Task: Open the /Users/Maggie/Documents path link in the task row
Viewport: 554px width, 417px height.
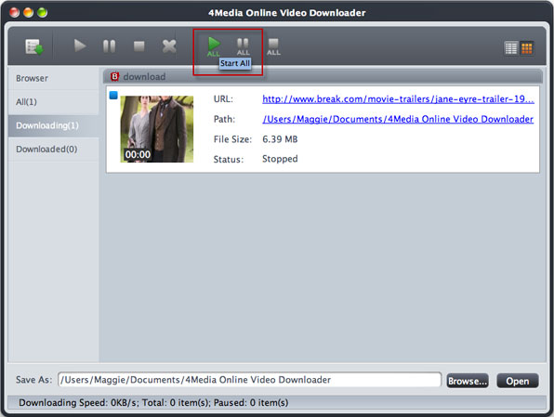Action: (398, 120)
